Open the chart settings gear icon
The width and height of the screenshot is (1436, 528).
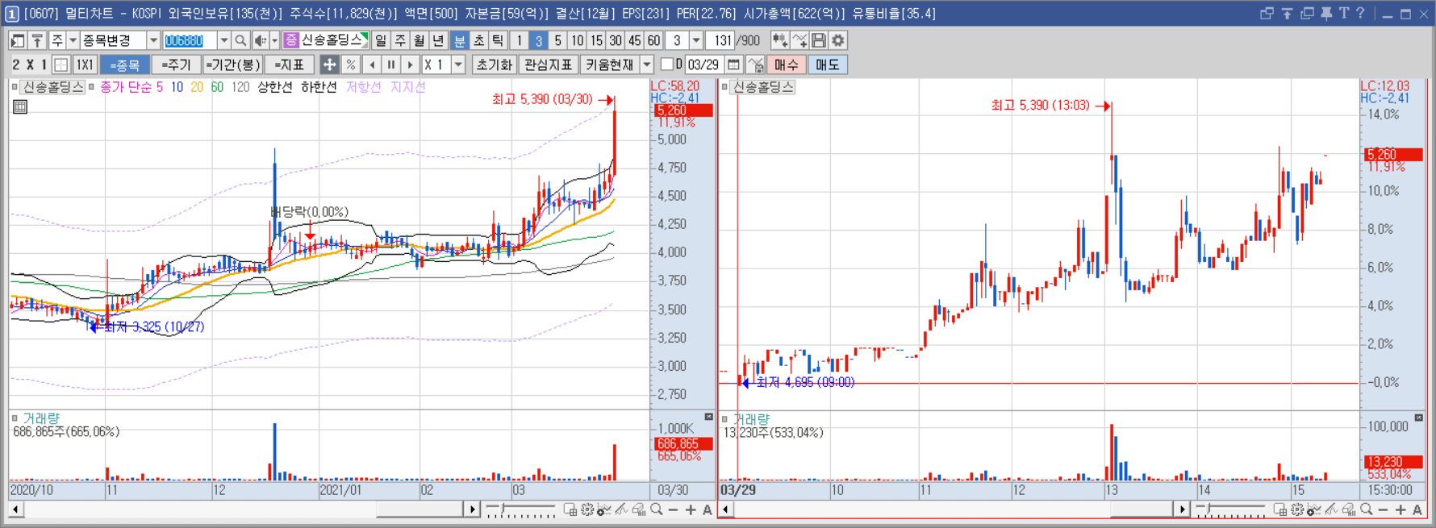point(838,40)
